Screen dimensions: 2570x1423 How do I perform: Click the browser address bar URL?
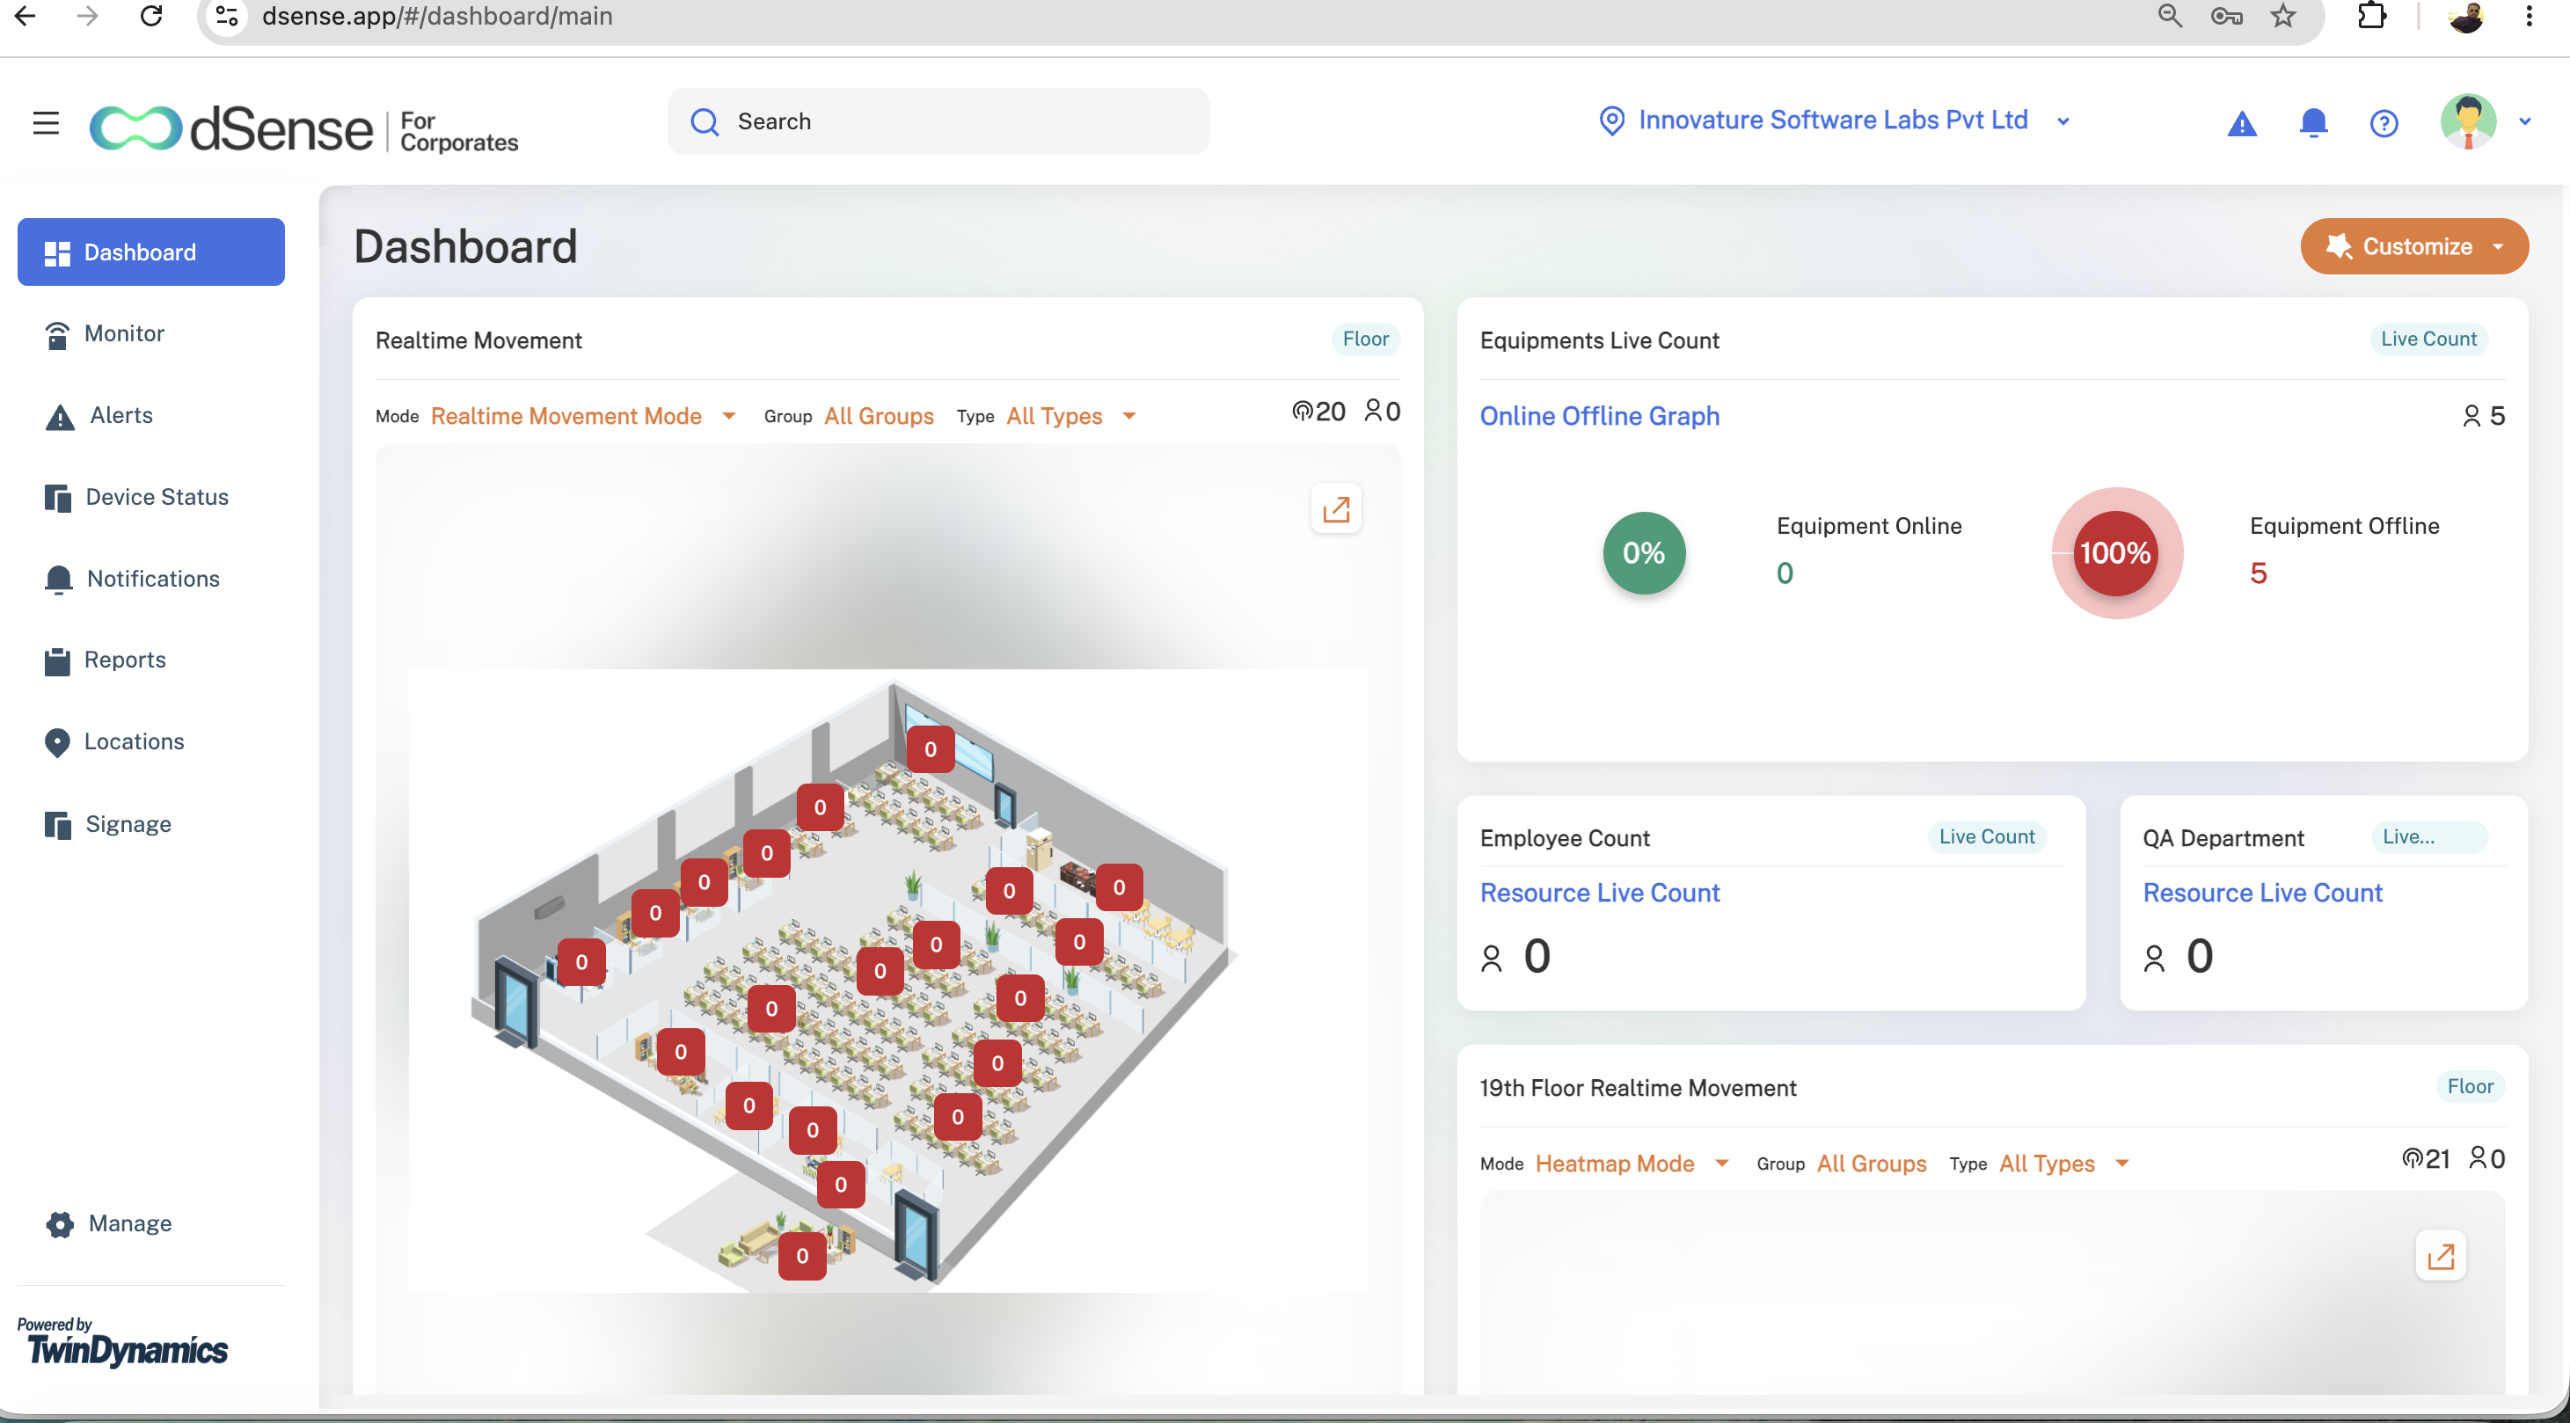click(x=437, y=16)
